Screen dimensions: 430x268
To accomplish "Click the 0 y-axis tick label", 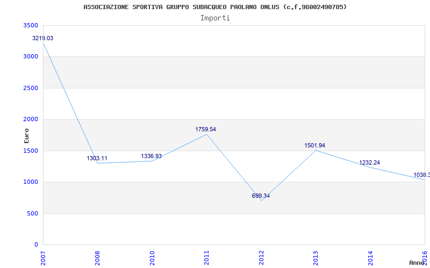I will coord(36,245).
